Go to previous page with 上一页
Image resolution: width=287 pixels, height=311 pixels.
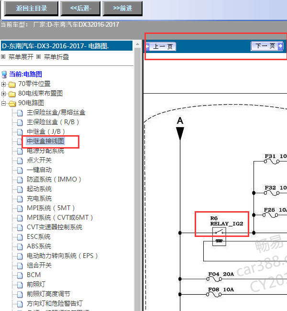click(x=161, y=46)
